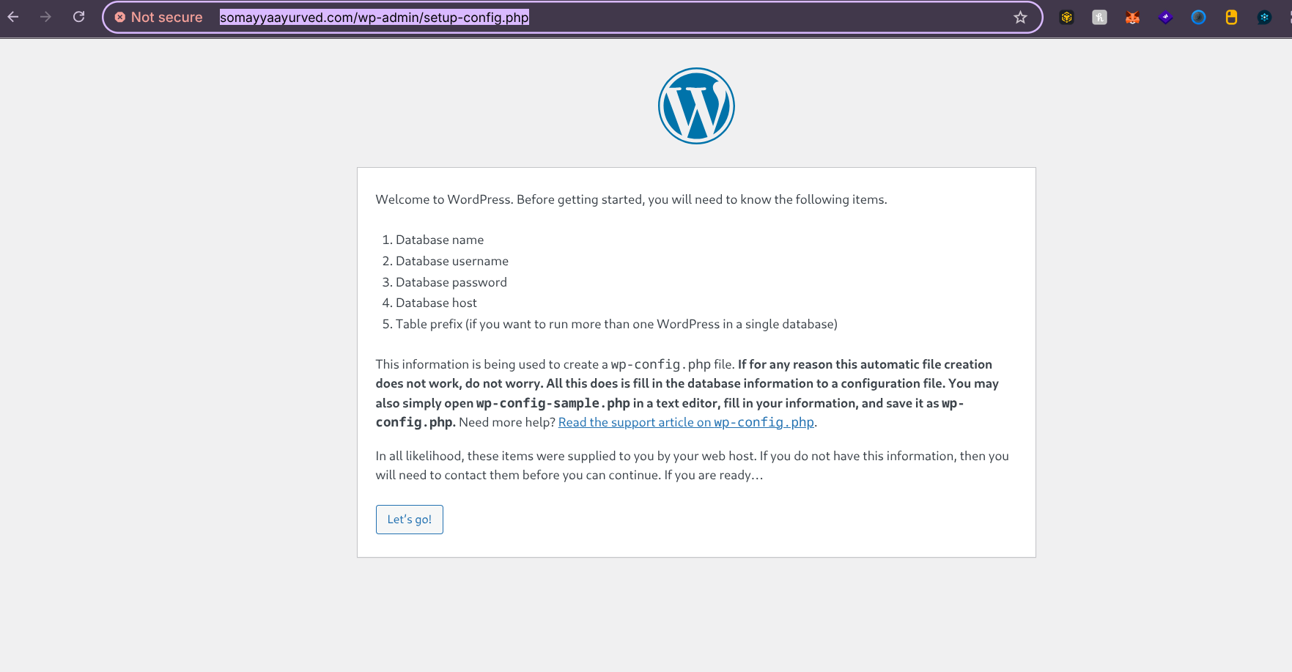Open the teal flower chat-bubble extension
This screenshot has height=672, width=1292.
[1266, 17]
